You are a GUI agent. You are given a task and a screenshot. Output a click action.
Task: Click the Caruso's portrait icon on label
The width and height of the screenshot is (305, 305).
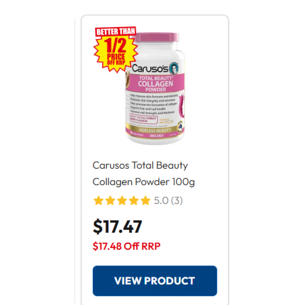[174, 68]
